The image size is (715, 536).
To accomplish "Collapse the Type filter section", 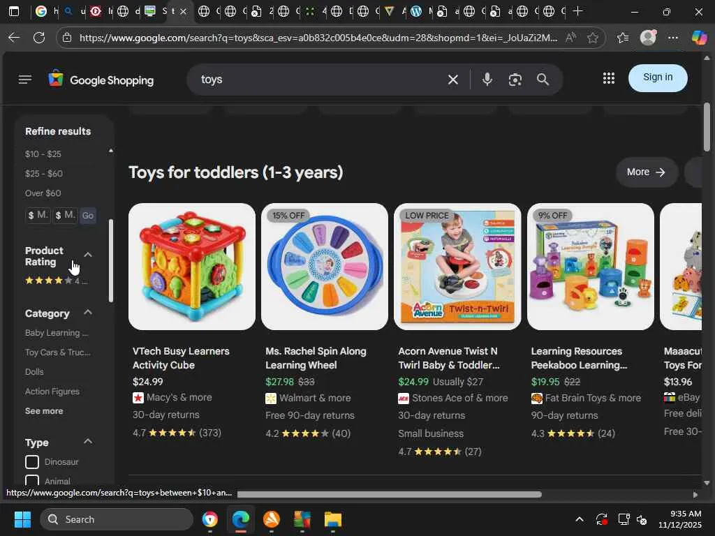I will click(x=88, y=442).
